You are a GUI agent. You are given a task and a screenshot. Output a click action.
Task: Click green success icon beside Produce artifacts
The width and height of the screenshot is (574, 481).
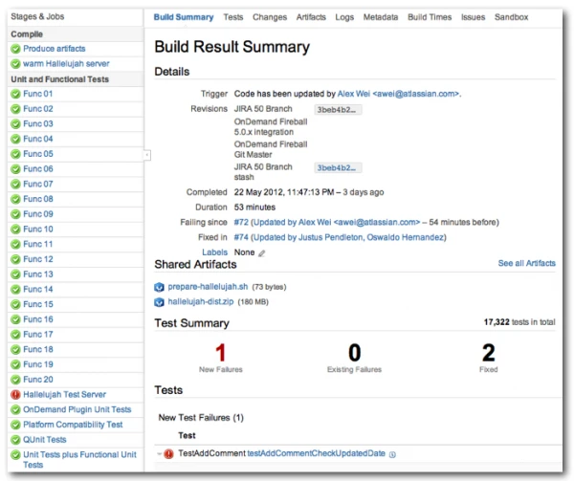(15, 49)
